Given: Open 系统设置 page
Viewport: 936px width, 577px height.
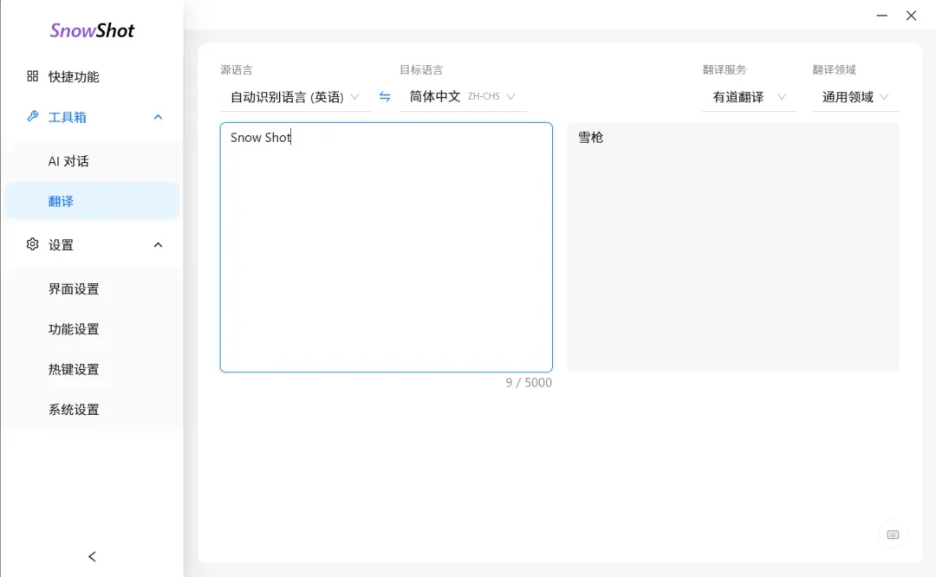Looking at the screenshot, I should [x=92, y=409].
